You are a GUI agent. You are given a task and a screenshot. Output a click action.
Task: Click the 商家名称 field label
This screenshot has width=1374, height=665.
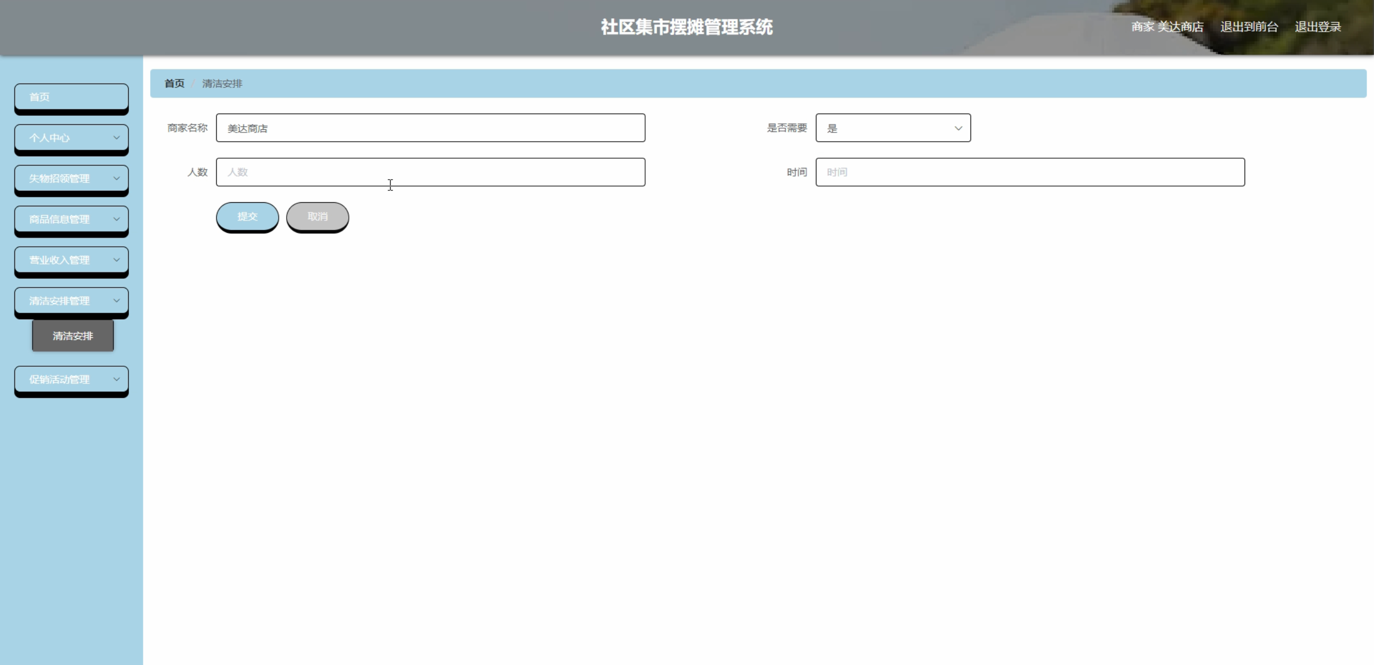(187, 128)
